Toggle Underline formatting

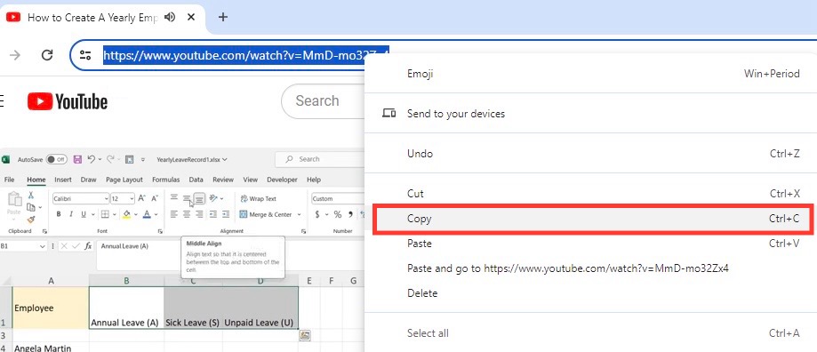tap(84, 214)
